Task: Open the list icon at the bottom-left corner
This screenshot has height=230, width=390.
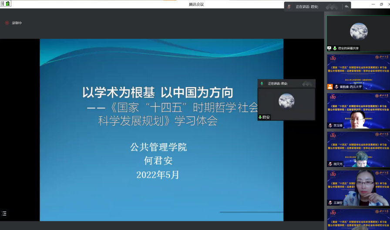Action: pyautogui.click(x=4, y=214)
